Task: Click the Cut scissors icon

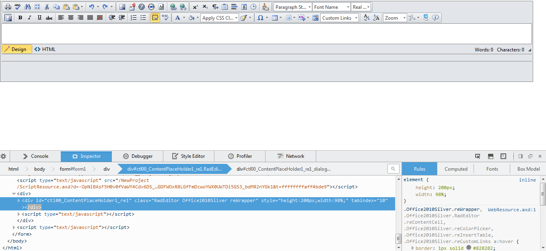Action: pos(47,7)
